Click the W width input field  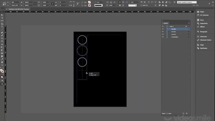(29, 2)
